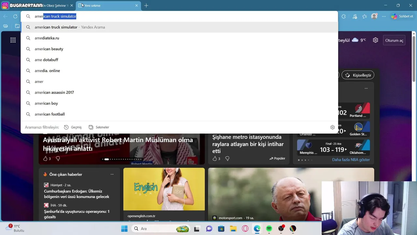
Task: Open the Windows Start menu
Action: [x=124, y=228]
